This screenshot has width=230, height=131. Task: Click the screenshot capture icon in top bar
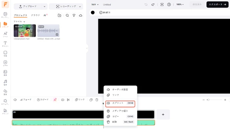162,5
